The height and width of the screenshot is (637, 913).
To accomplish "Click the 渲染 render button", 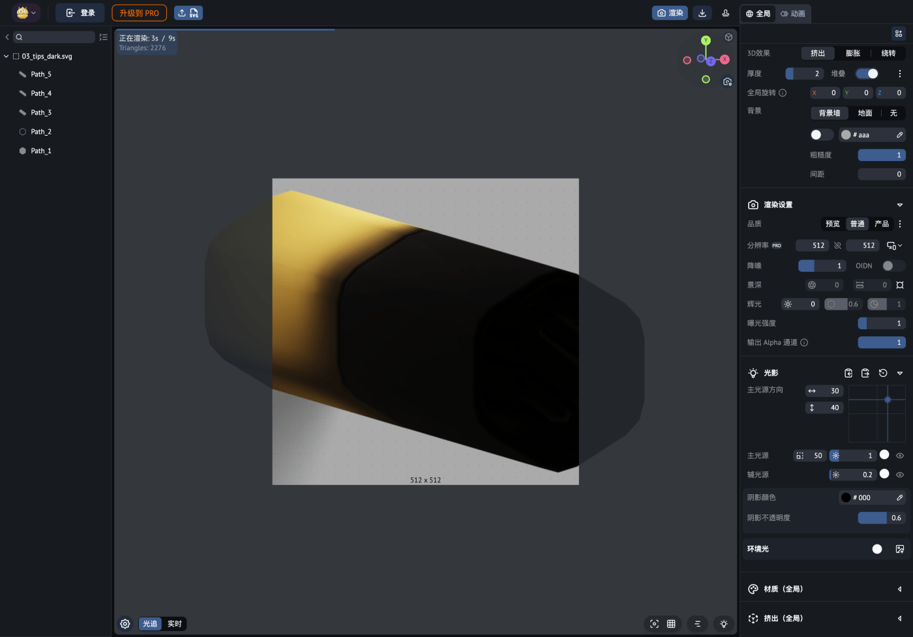I will 670,13.
